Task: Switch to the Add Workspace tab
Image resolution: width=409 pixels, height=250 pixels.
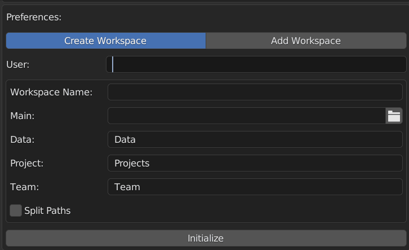Action: [x=306, y=41]
